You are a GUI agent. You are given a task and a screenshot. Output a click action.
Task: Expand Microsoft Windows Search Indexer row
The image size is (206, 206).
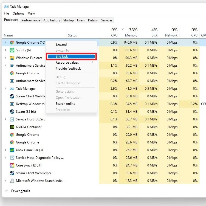5,181
